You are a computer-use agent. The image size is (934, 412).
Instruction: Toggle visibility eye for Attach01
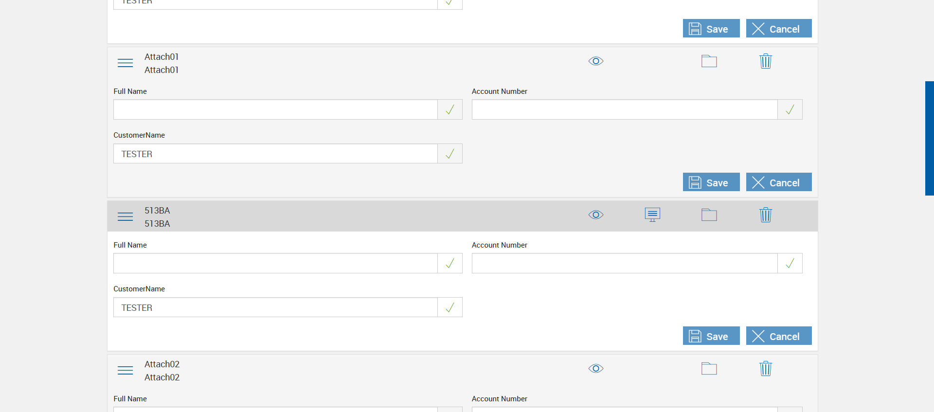596,61
